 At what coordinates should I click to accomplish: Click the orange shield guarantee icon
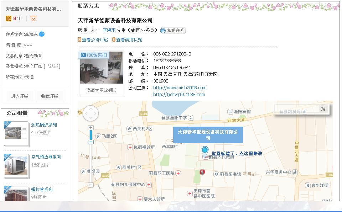pyautogui.click(x=33, y=18)
